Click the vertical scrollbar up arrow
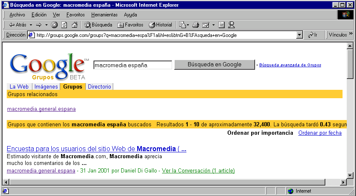356x196 pixels. [350, 46]
